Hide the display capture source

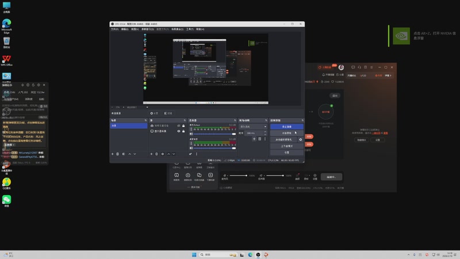point(179,131)
